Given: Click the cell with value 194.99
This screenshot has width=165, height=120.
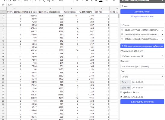Looking at the screenshot, I should click(x=30, y=82).
